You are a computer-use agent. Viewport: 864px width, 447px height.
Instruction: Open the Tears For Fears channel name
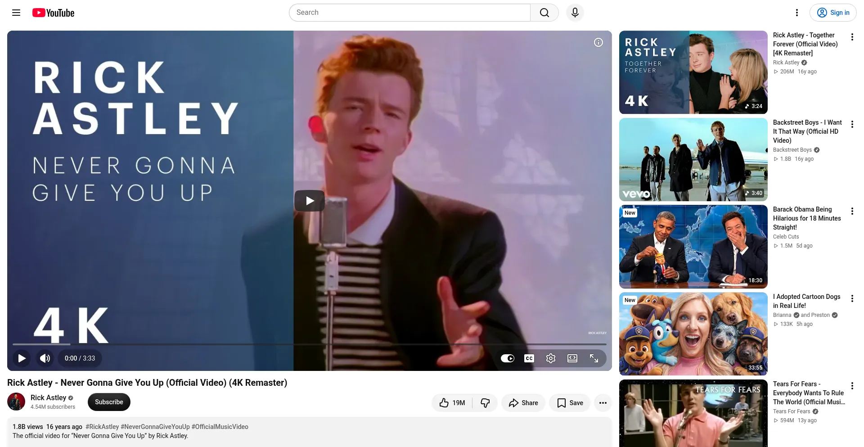[x=792, y=411]
